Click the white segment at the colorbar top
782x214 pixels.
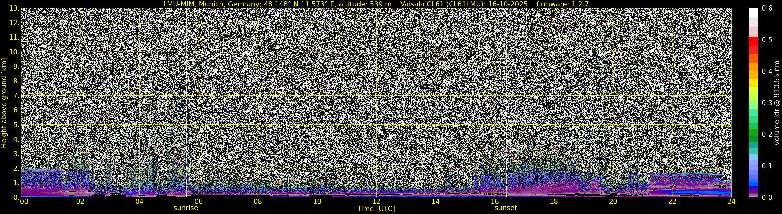click(753, 13)
